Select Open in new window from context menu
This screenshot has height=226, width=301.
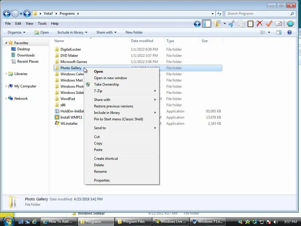(111, 78)
